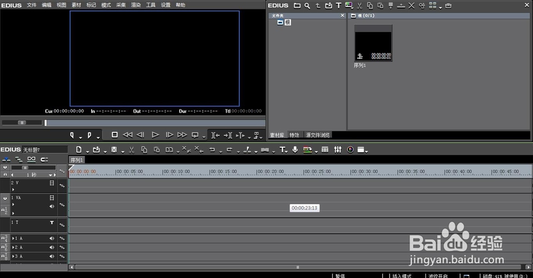Image resolution: width=533 pixels, height=278 pixels.
Task: Click the color bars new clip icon
Action: pos(349,5)
